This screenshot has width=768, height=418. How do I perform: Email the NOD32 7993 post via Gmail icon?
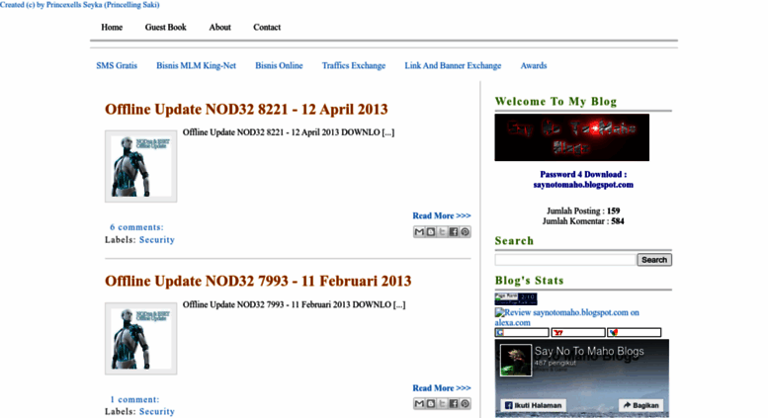pos(419,403)
